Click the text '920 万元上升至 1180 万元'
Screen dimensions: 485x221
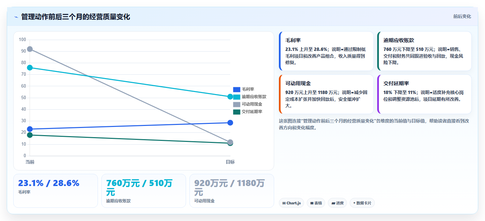312,92
